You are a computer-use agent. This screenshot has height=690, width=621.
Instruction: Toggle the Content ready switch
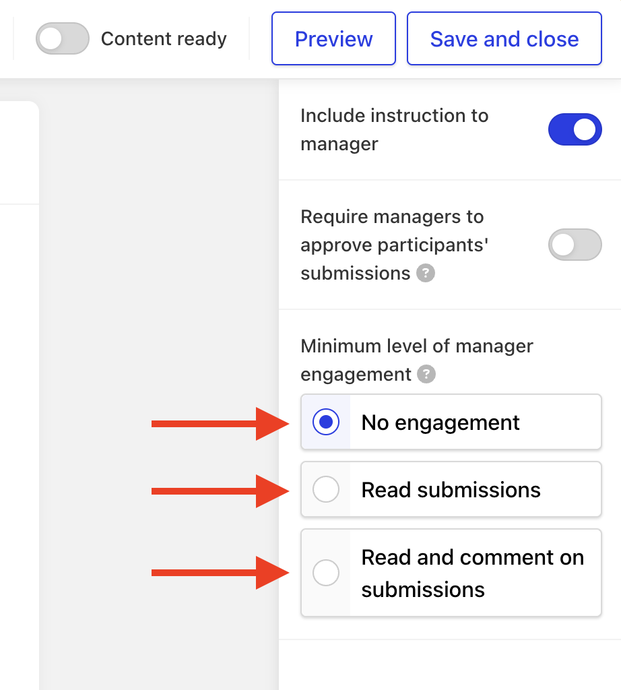coord(63,38)
